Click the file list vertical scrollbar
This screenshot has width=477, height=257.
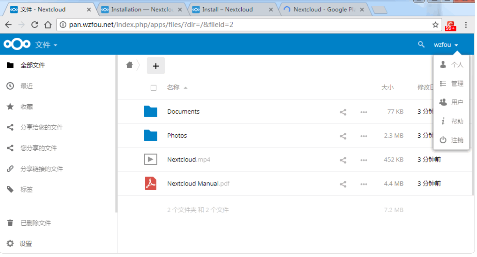[473, 125]
